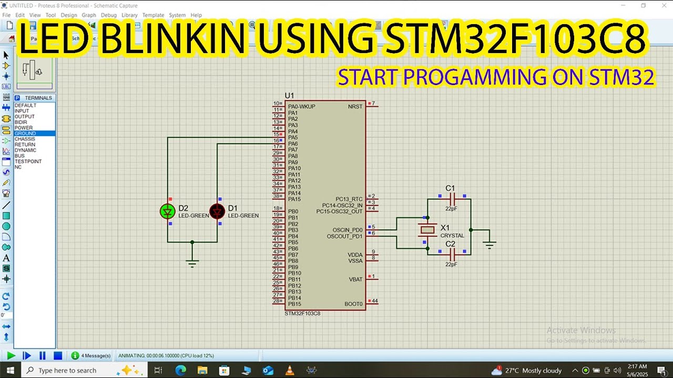Image resolution: width=673 pixels, height=378 pixels.
Task: Select the Device Pins tool
Action: pos(6,140)
